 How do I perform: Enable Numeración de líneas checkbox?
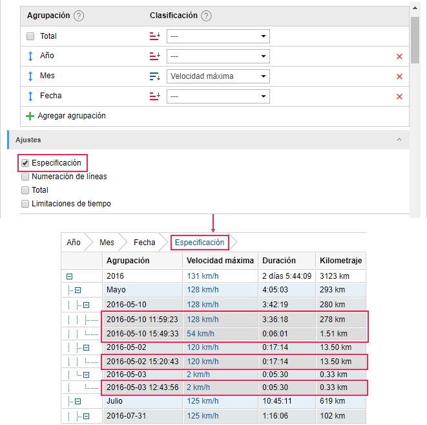click(25, 177)
